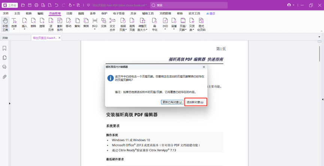Click the undo arrow icon
The width and height of the screenshot is (324, 166).
pos(57,5)
